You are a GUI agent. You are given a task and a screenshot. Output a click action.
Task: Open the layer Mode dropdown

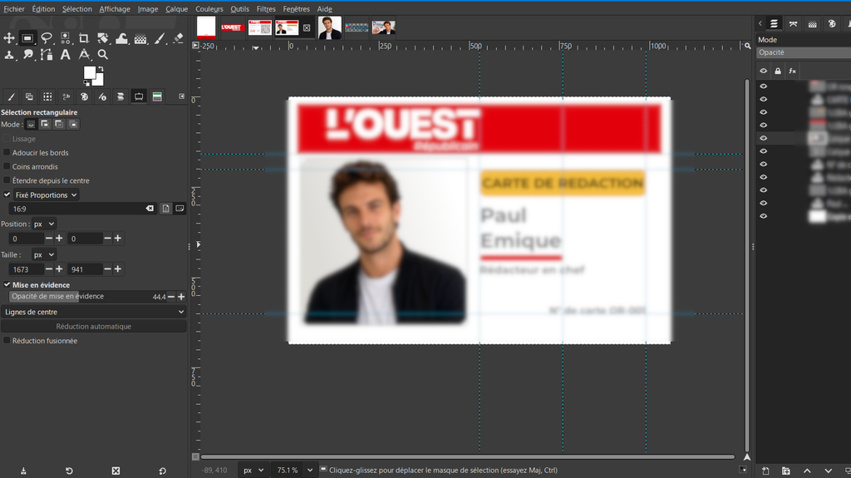804,40
